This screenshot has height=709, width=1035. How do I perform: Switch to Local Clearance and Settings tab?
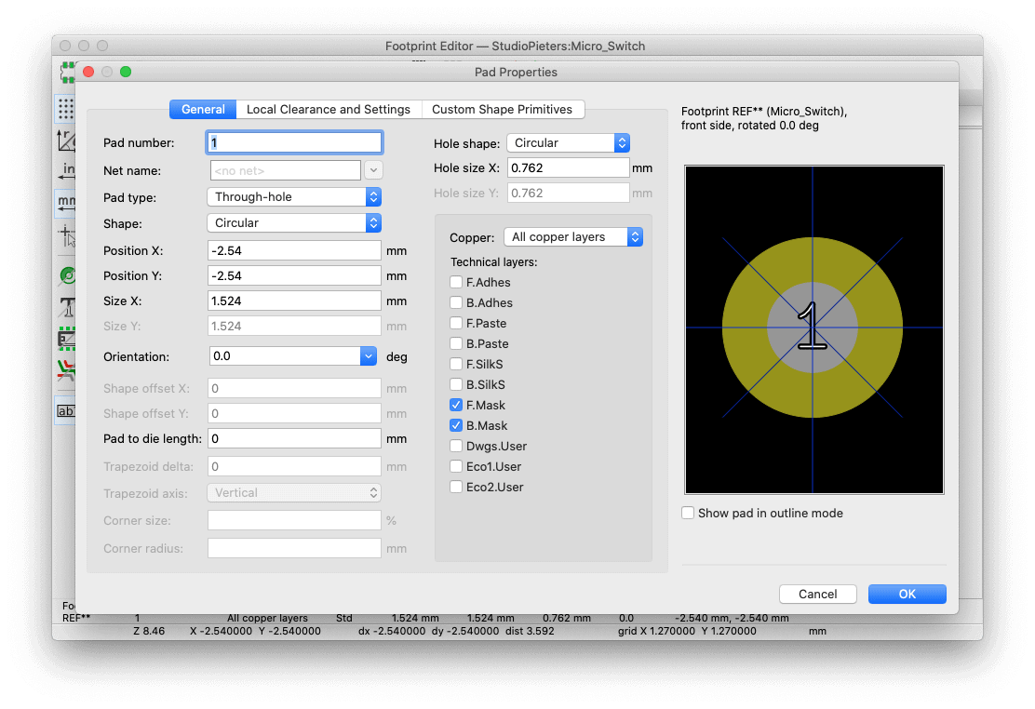(x=328, y=110)
